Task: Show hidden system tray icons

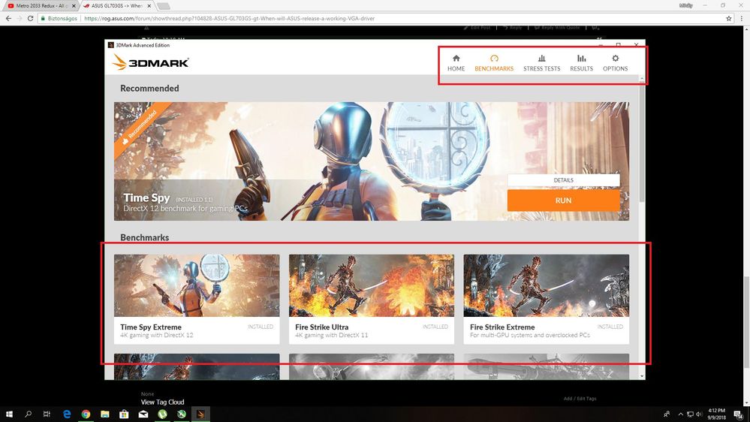Action: [x=680, y=414]
